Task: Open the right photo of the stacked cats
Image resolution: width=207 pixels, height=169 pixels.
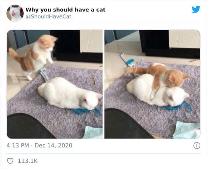Action: click(152, 84)
